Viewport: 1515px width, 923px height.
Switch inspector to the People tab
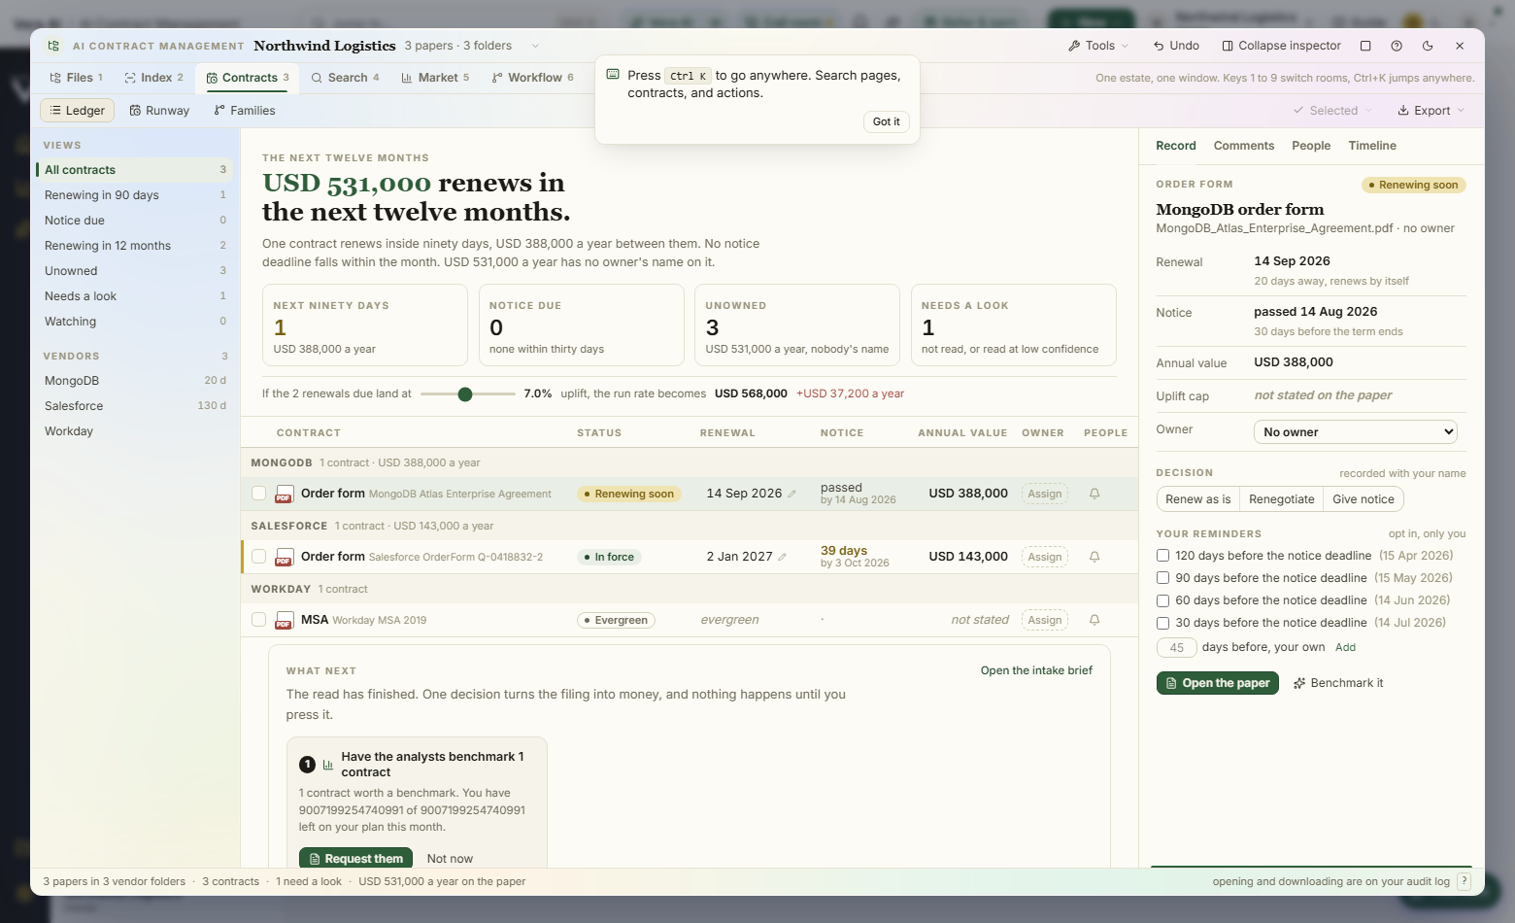[x=1311, y=146]
